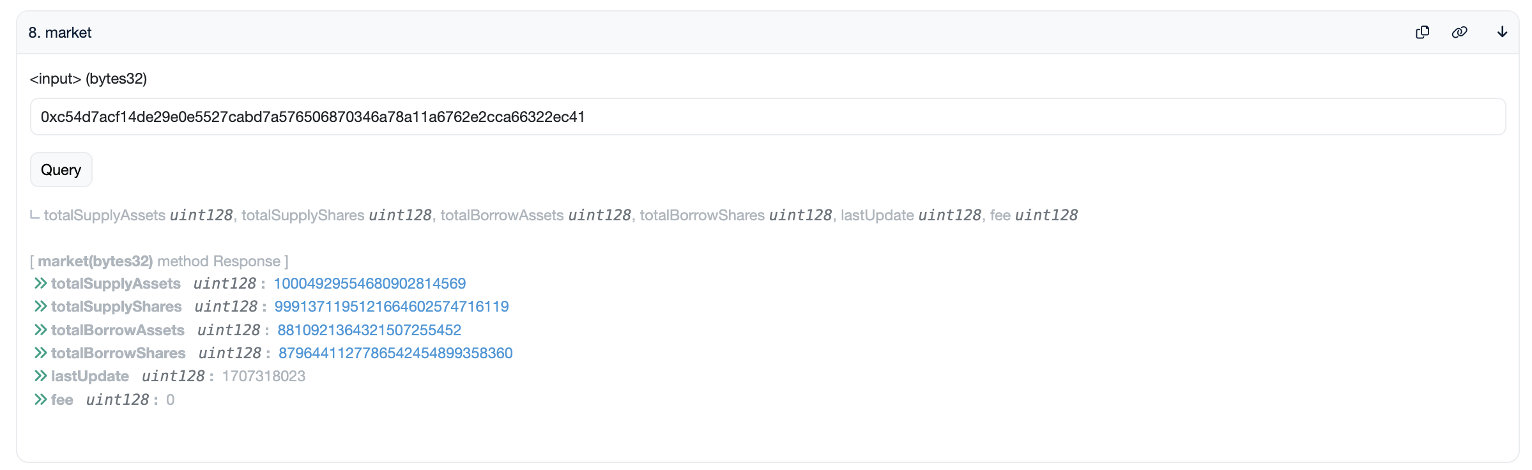Image resolution: width=1532 pixels, height=470 pixels.
Task: Click the permalink chain icon
Action: [1459, 33]
